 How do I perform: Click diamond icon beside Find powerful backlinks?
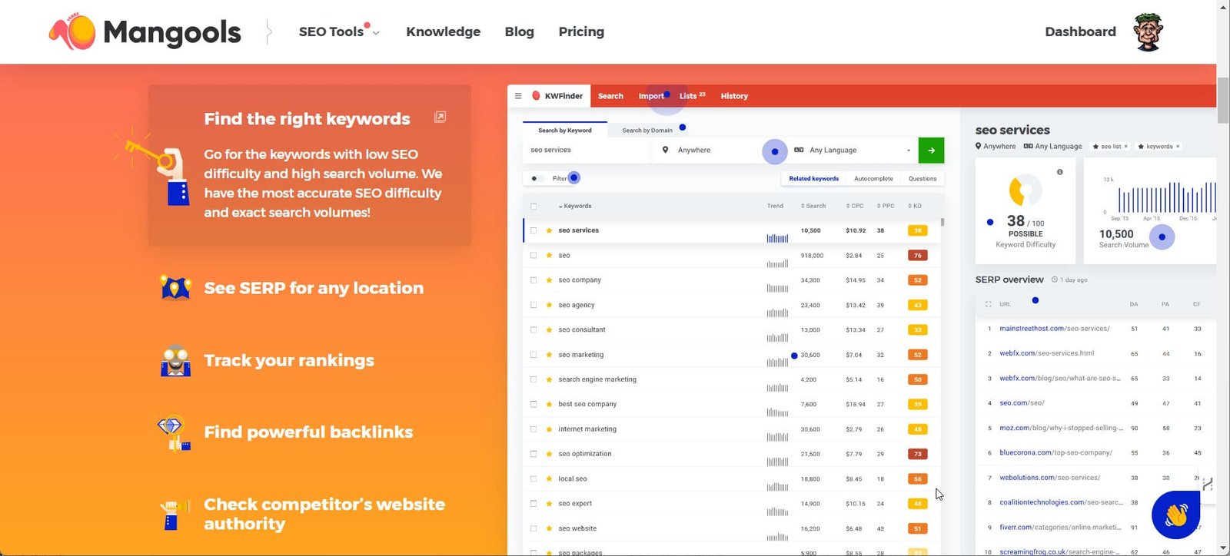[x=174, y=433]
